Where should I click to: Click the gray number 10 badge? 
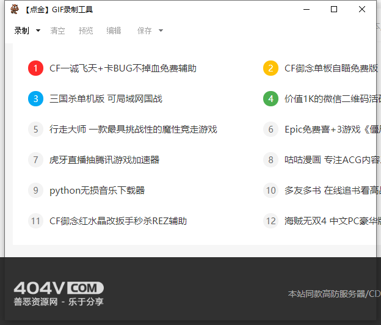tap(270, 191)
